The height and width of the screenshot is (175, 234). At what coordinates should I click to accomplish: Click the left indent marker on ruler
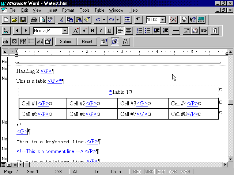point(16,54)
